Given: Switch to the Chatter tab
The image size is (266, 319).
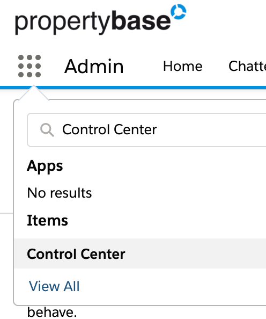Looking at the screenshot, I should pyautogui.click(x=247, y=66).
